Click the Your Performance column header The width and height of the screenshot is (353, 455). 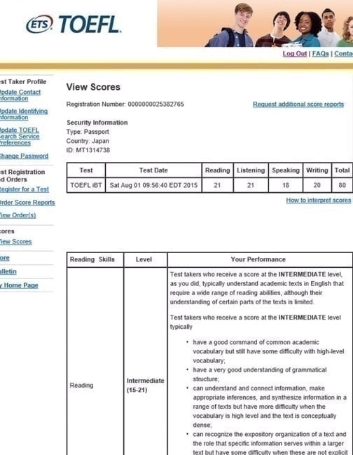258,259
